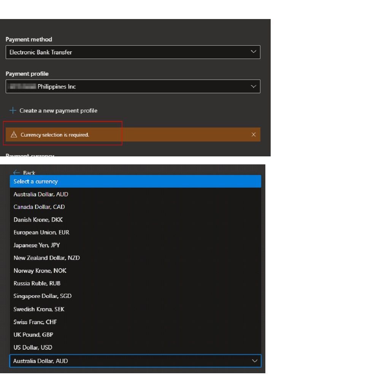Choose Singapore Dollar, SGD
368x382 pixels.
pos(135,296)
